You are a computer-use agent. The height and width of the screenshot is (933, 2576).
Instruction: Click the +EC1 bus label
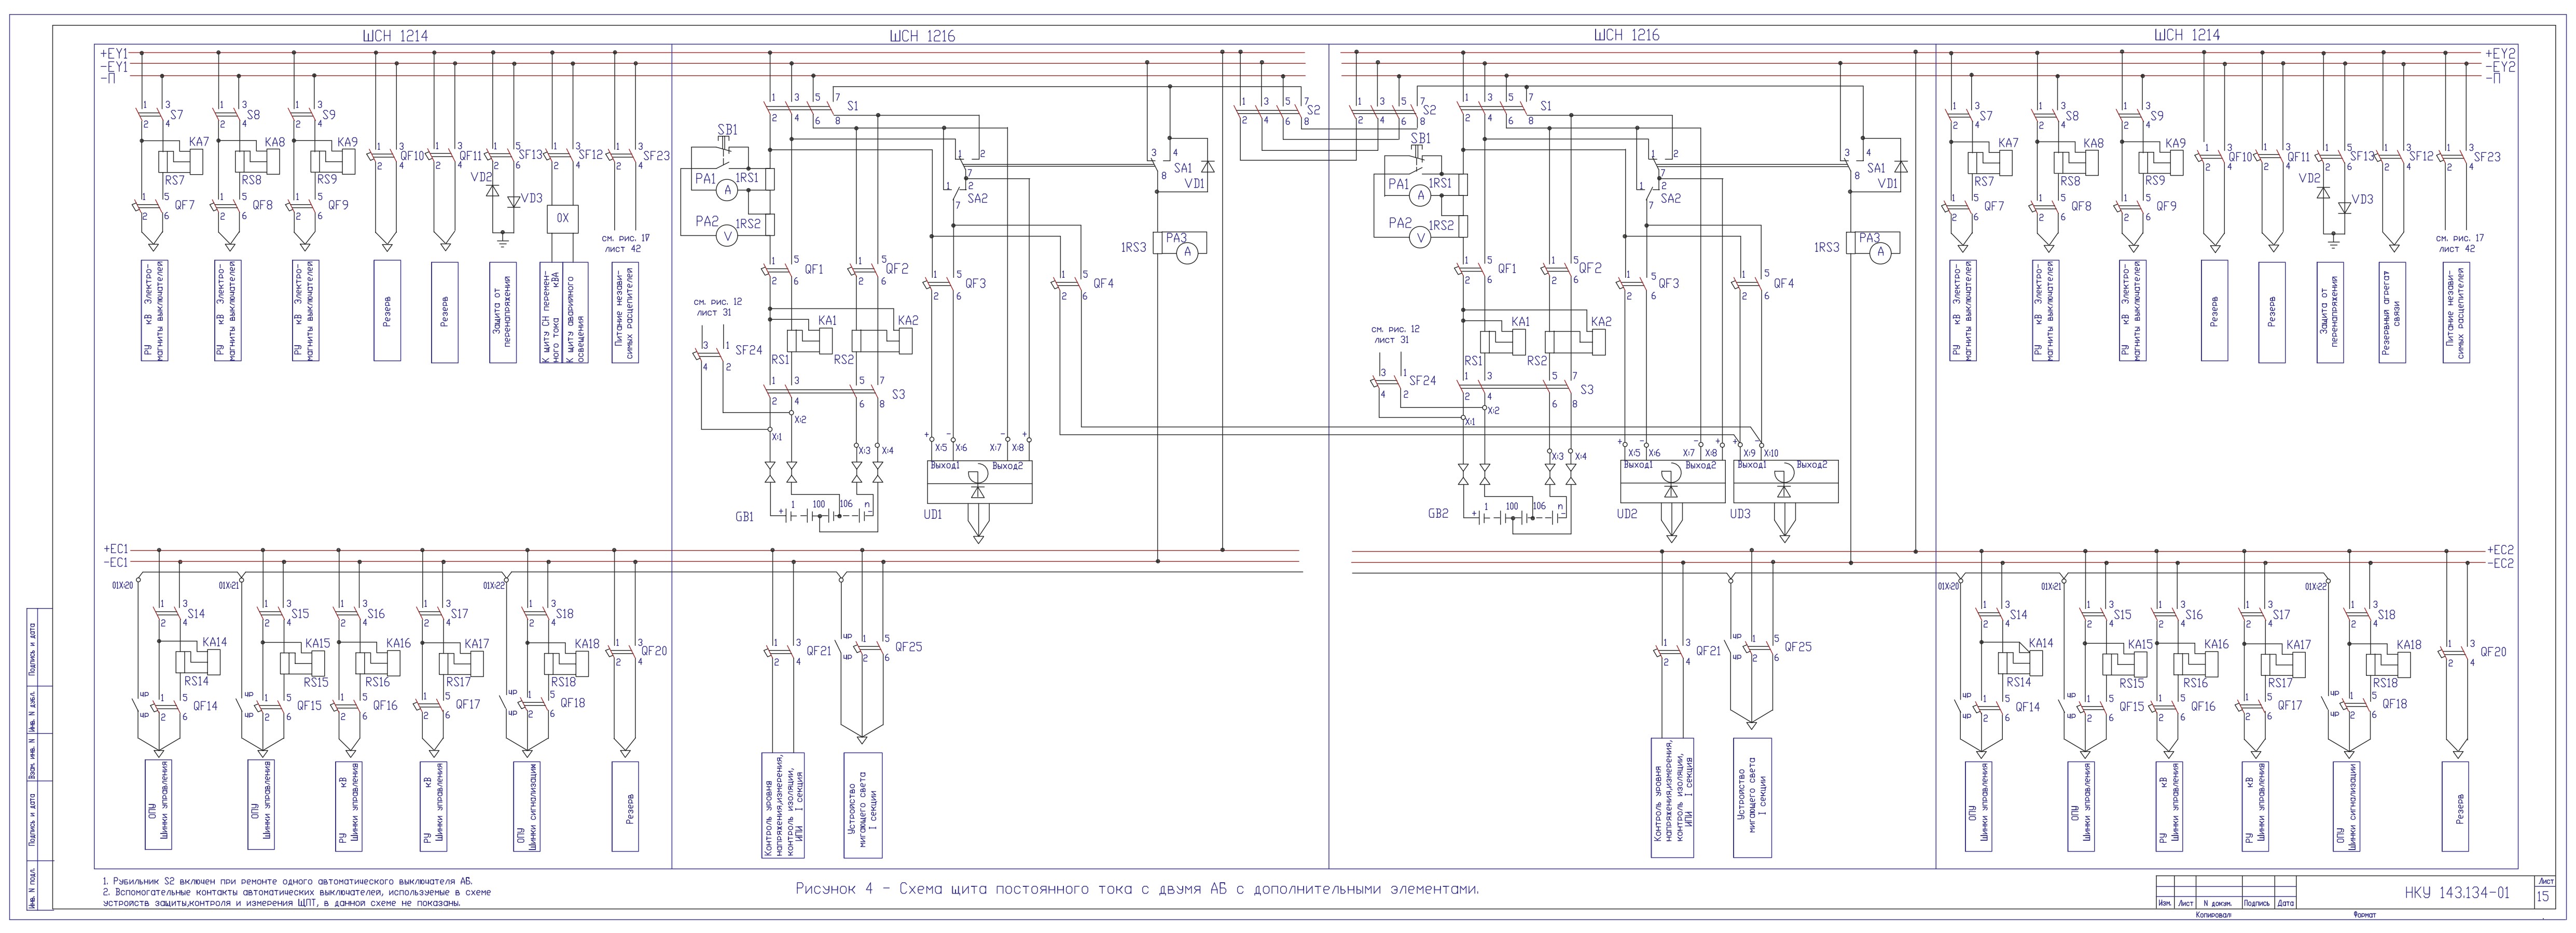tap(116, 549)
